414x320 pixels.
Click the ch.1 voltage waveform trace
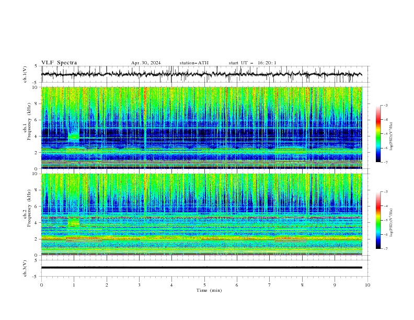(x=201, y=74)
